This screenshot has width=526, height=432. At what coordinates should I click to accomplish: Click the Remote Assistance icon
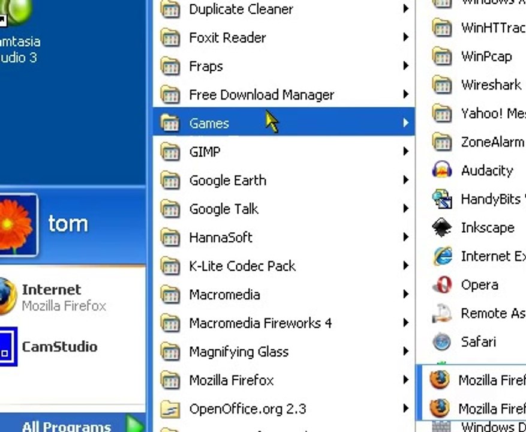coord(442,313)
